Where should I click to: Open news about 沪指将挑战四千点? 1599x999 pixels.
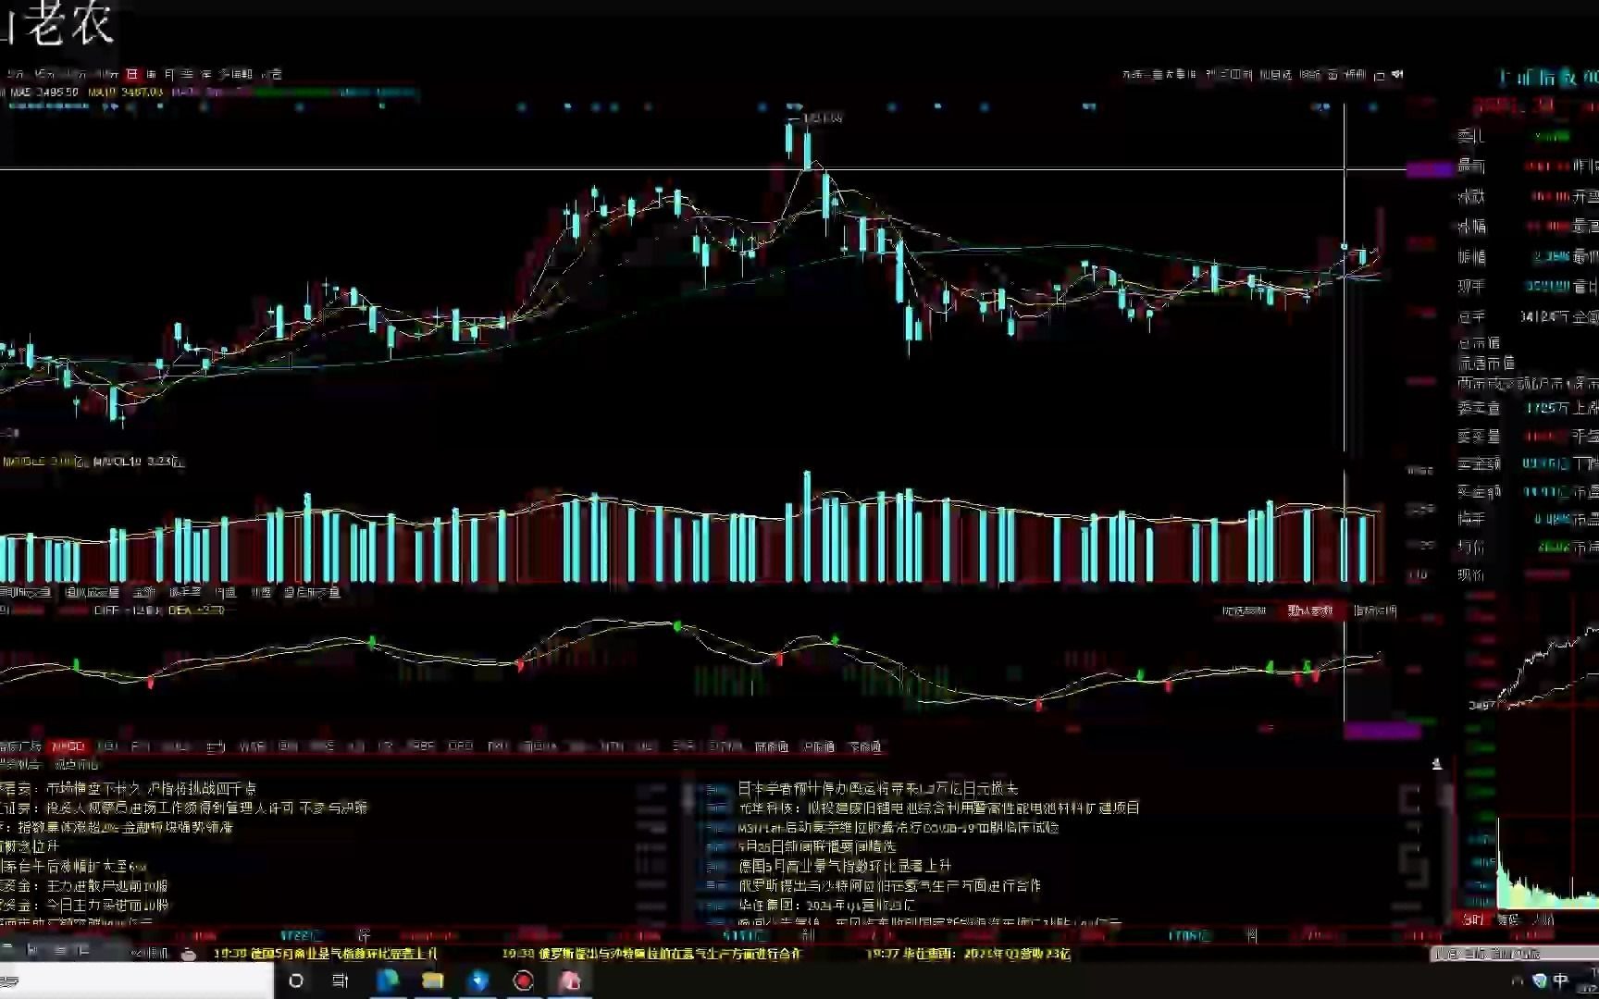click(129, 788)
